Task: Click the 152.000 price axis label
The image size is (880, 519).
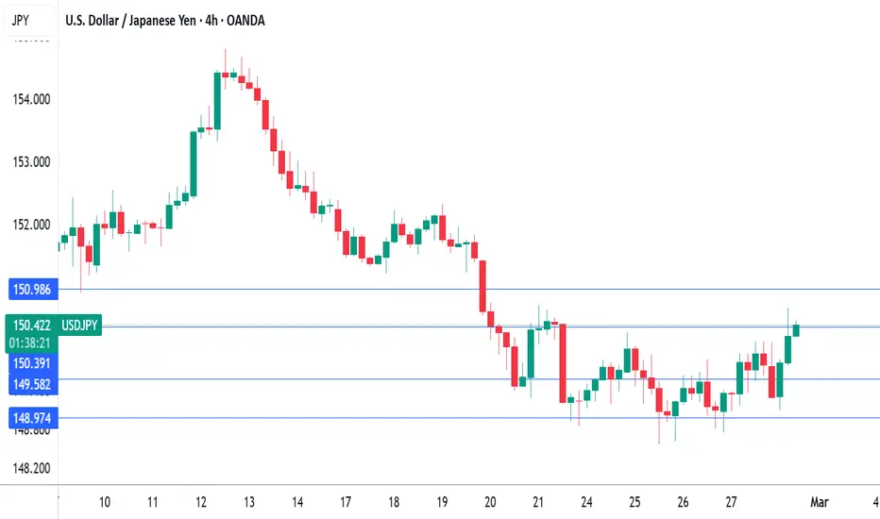Action: coord(31,225)
